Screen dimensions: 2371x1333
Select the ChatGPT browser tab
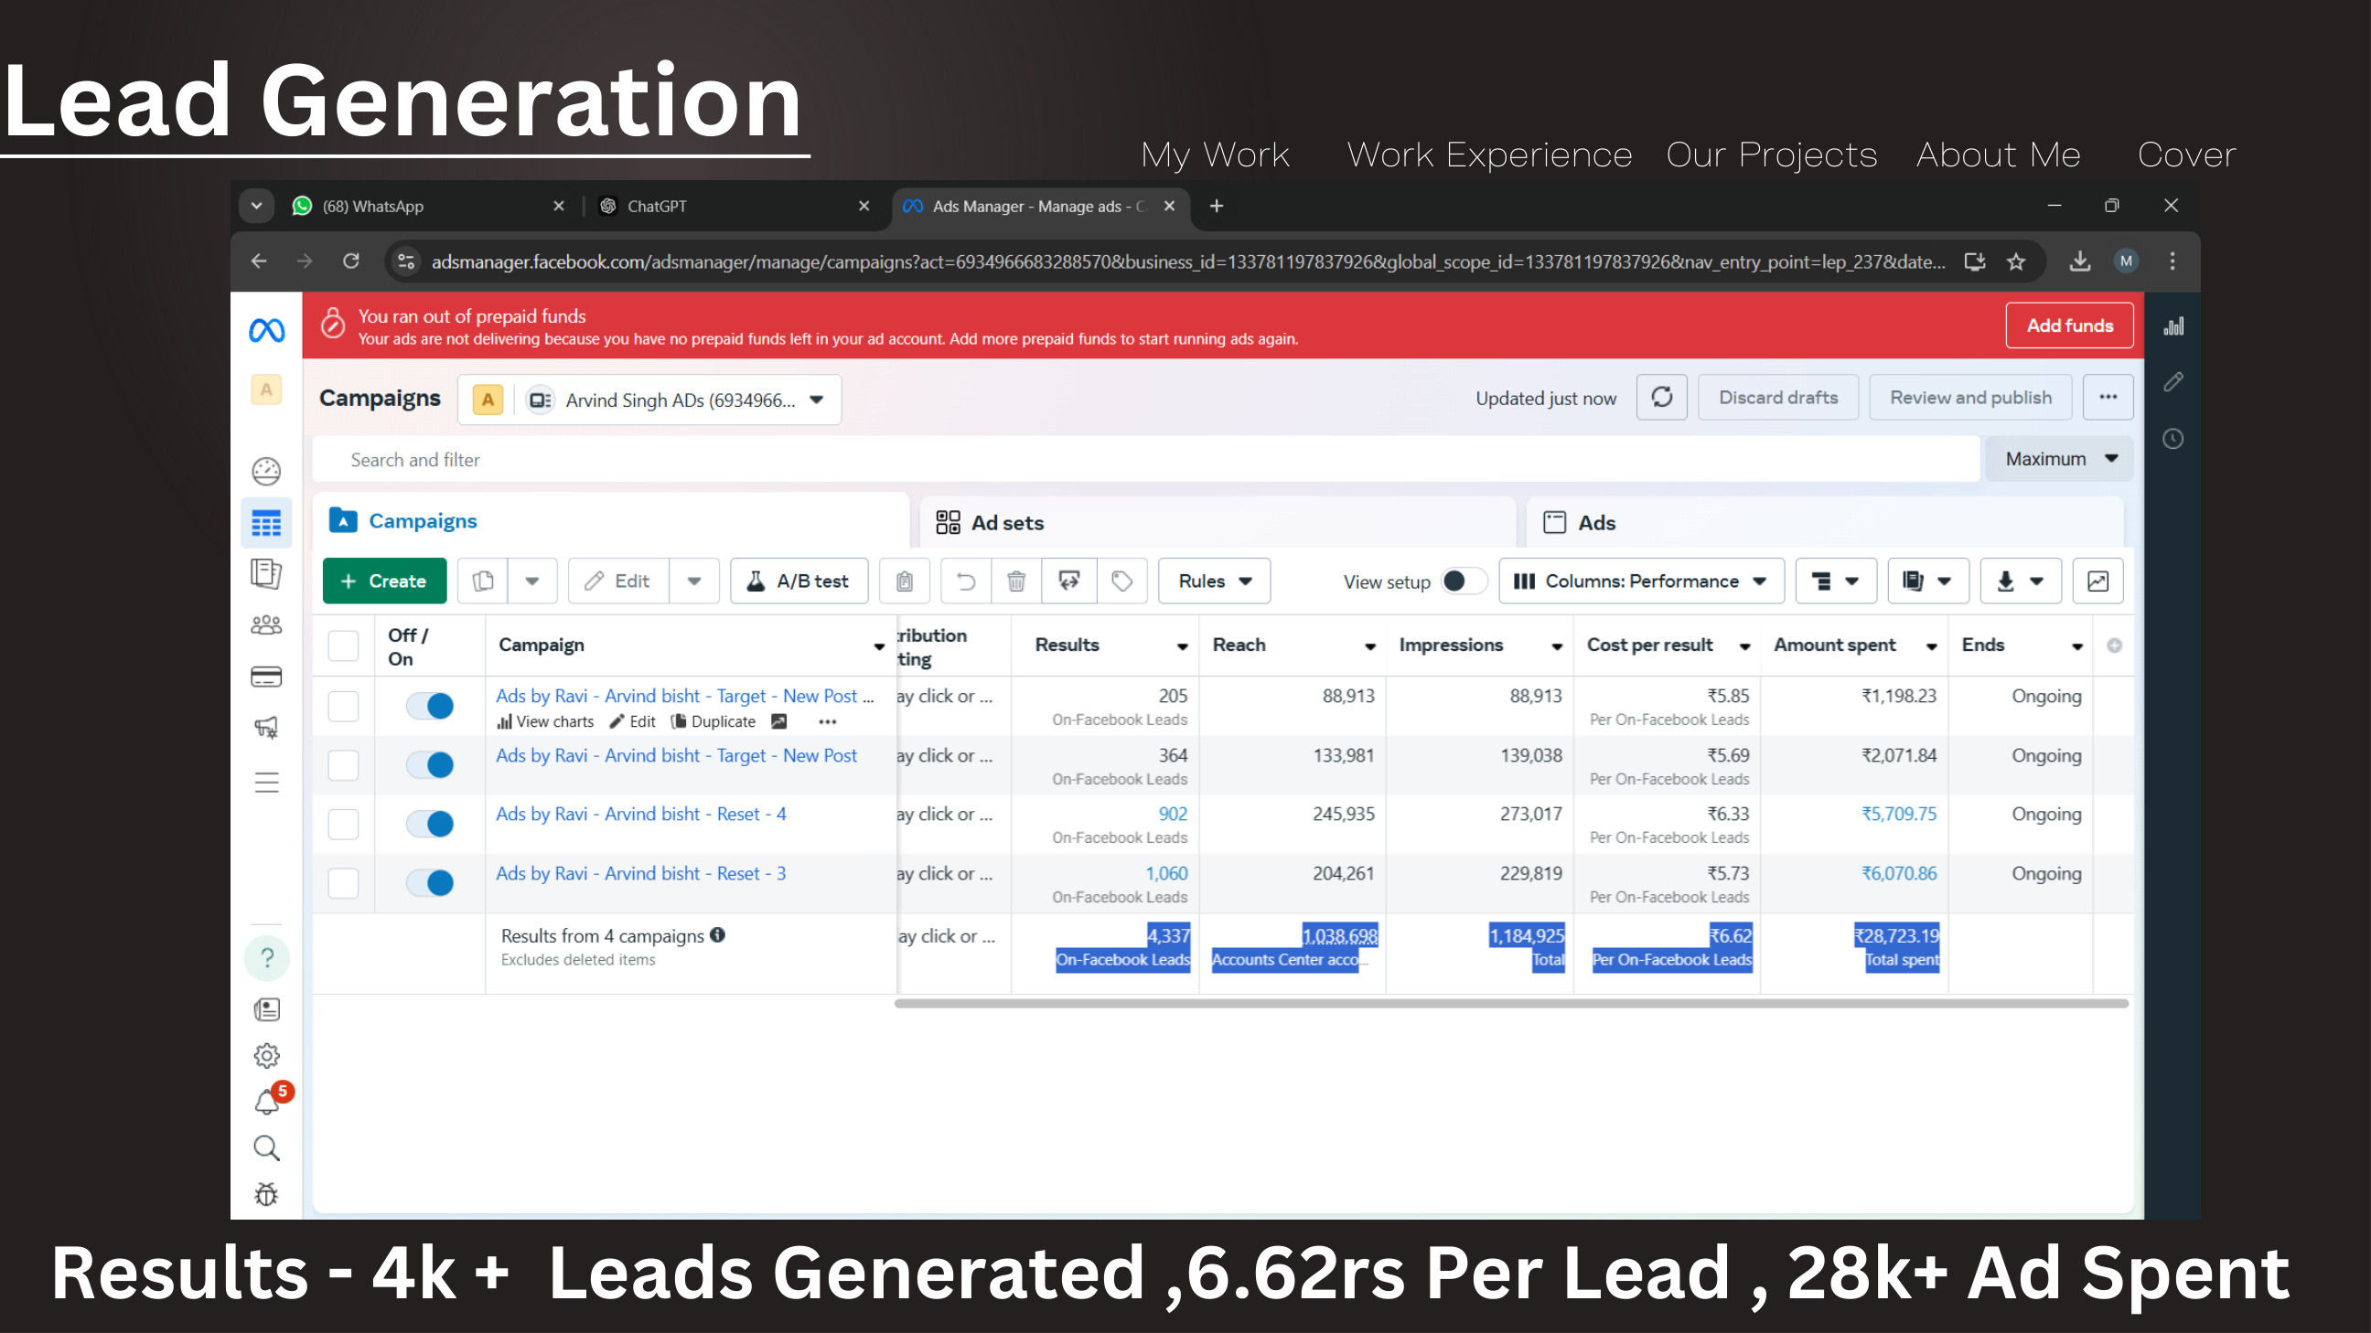[733, 206]
